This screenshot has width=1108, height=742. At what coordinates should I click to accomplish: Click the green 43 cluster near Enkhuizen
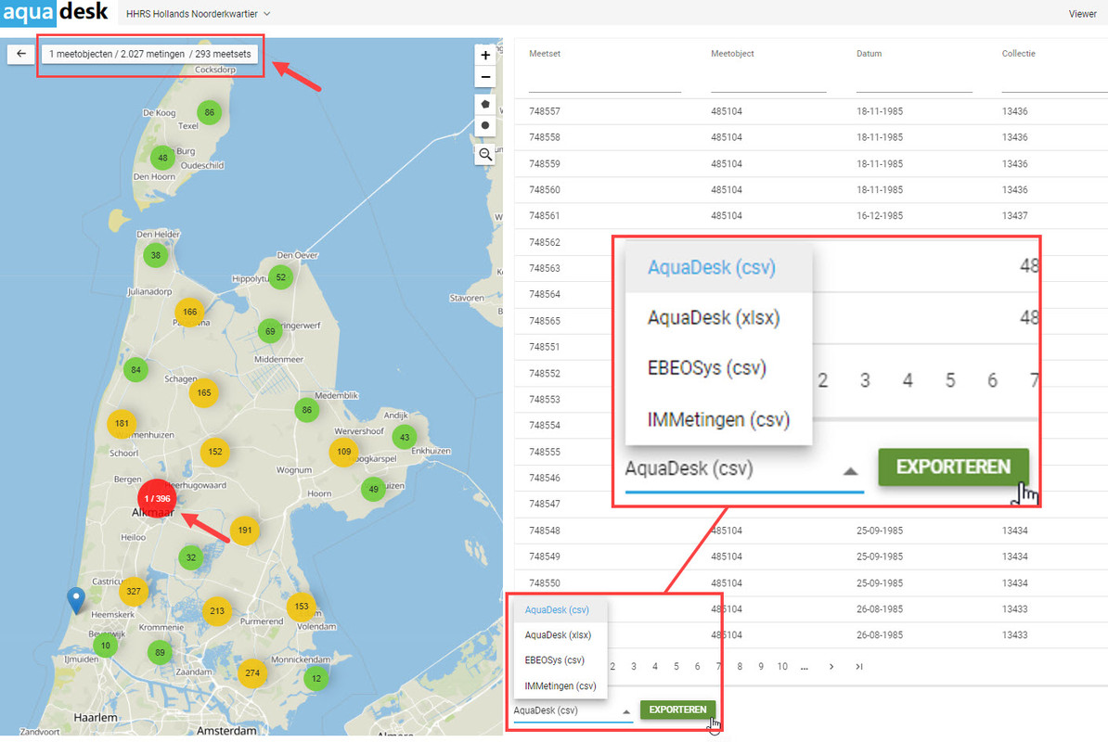[x=405, y=437]
